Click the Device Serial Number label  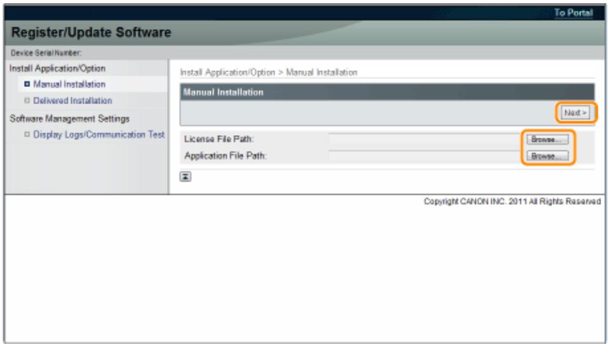46,53
